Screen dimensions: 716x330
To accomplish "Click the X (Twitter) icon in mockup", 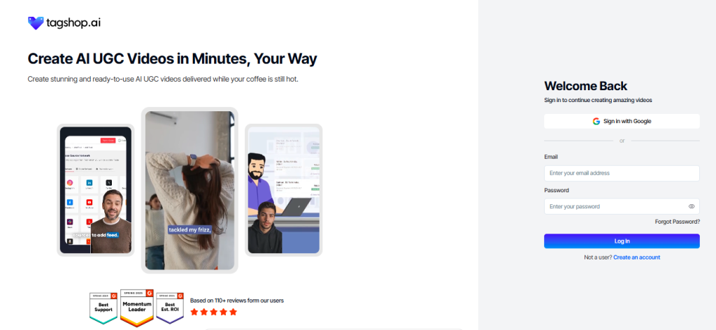I will (x=108, y=183).
